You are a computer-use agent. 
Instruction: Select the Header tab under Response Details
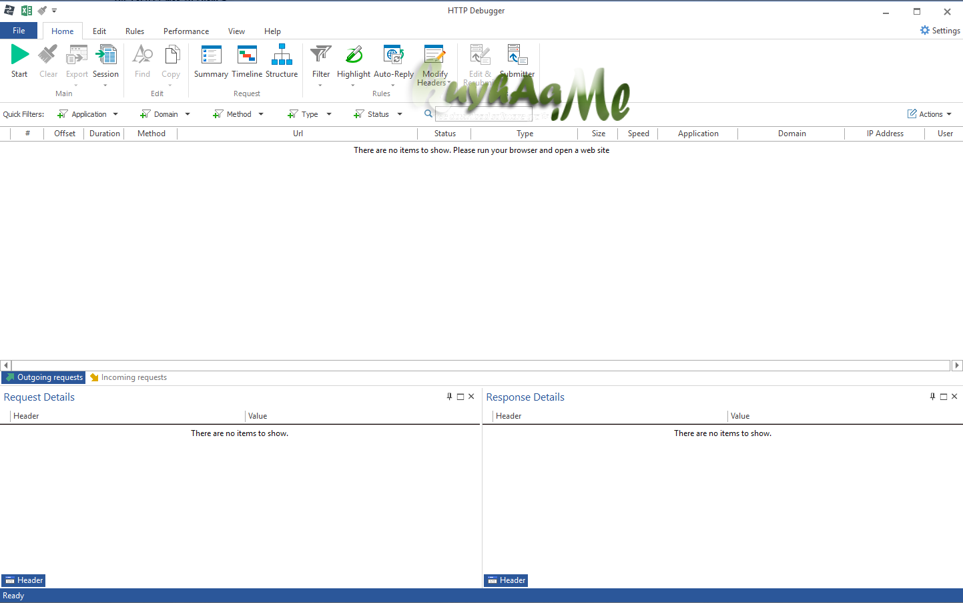pyautogui.click(x=506, y=580)
